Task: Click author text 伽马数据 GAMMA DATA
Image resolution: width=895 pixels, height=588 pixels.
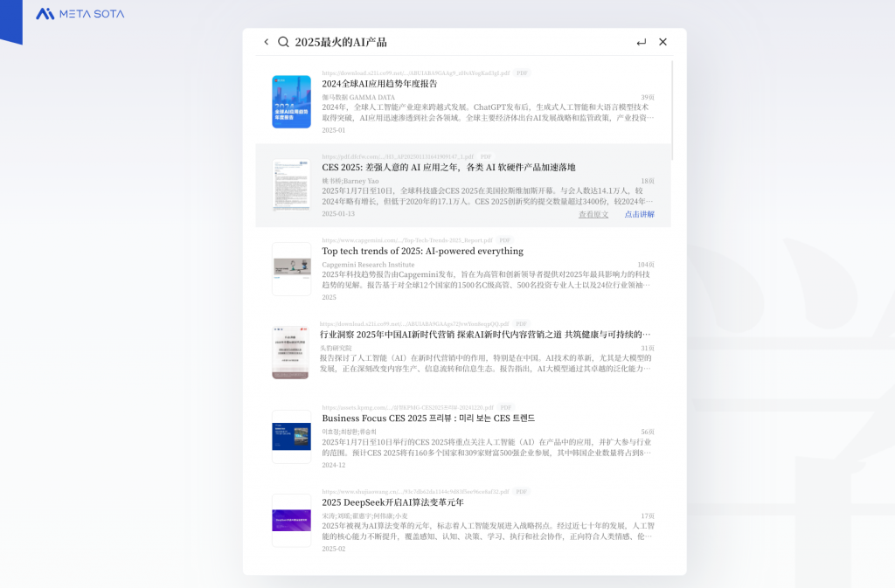Action: pos(357,98)
